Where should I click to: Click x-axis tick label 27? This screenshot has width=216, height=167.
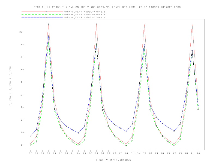pyautogui.click(x=84, y=153)
